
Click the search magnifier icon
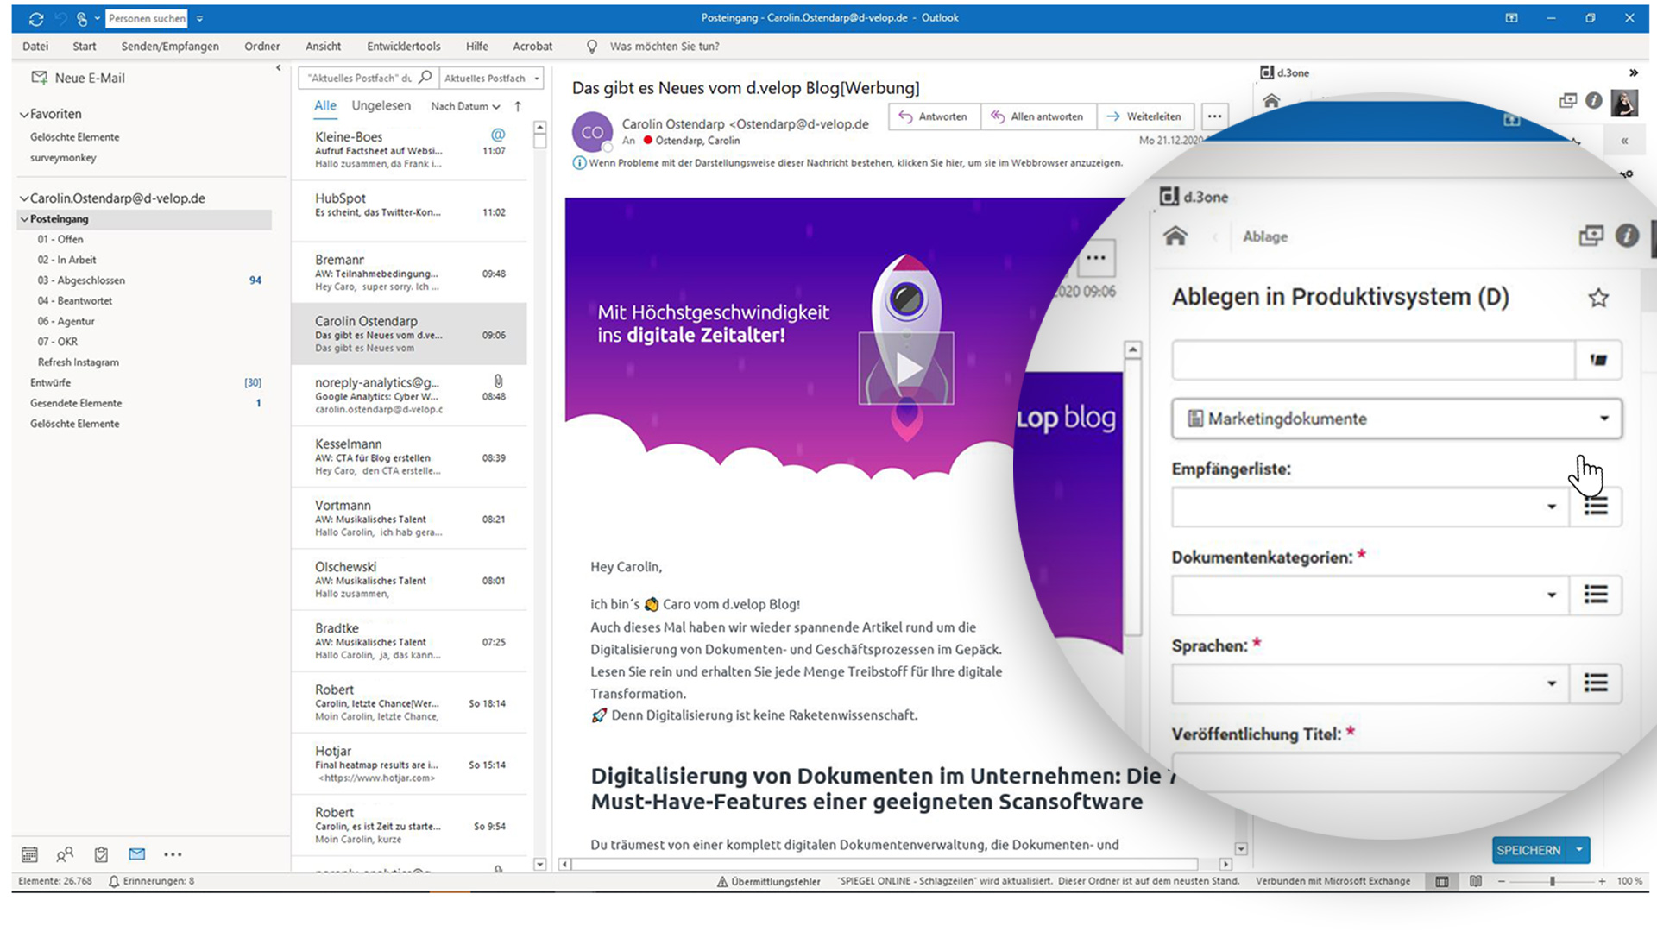425,78
